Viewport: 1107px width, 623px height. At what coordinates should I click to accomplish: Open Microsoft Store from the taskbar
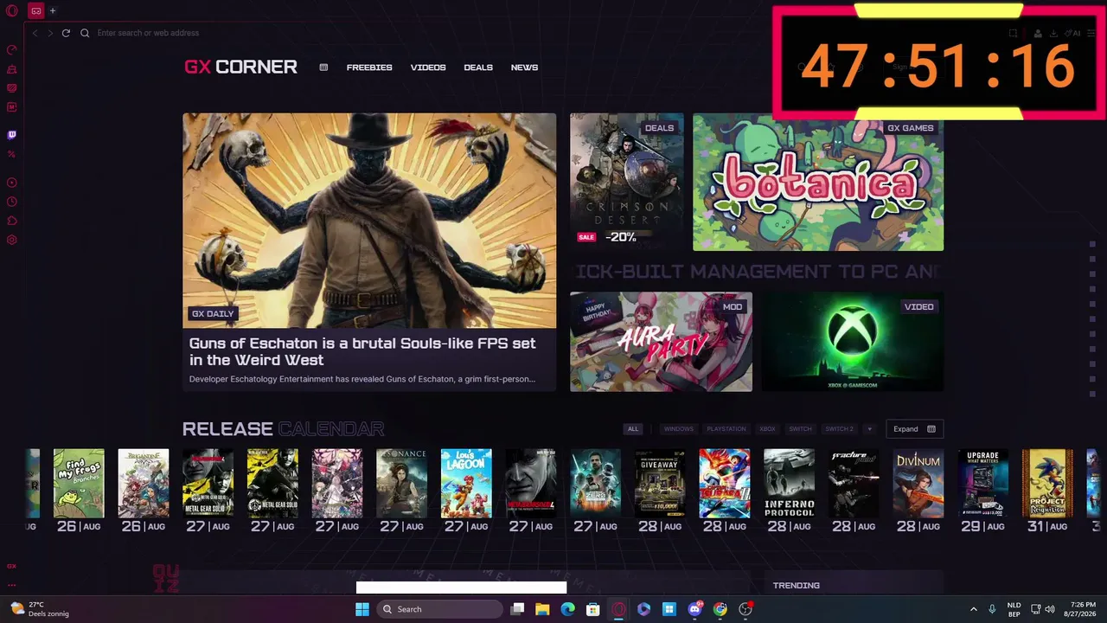(592, 609)
